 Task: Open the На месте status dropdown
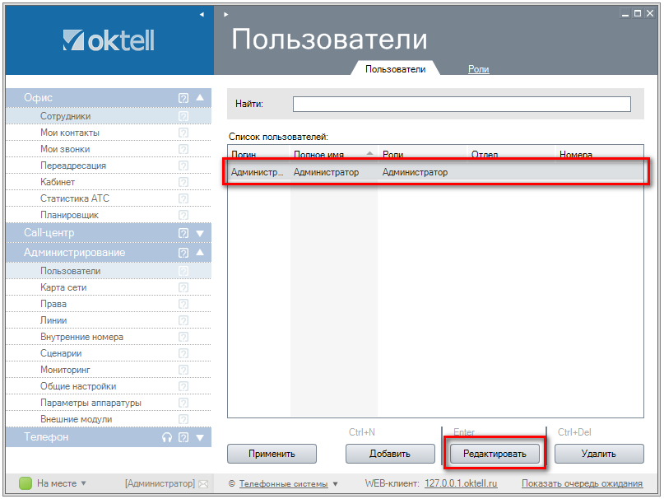(62, 483)
